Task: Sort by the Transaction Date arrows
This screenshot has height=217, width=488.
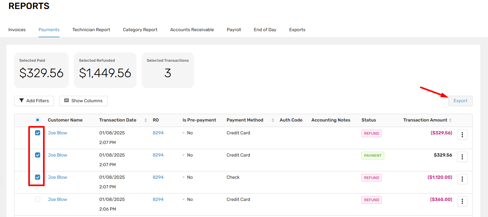Action: (x=146, y=120)
